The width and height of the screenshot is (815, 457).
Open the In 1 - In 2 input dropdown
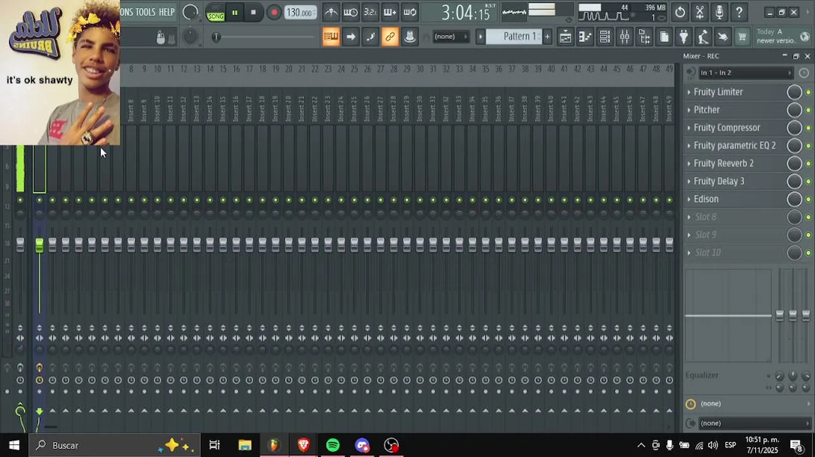click(745, 73)
